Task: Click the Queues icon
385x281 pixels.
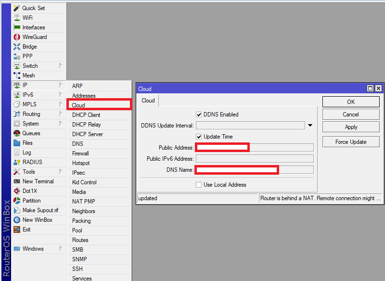Action: pos(17,133)
